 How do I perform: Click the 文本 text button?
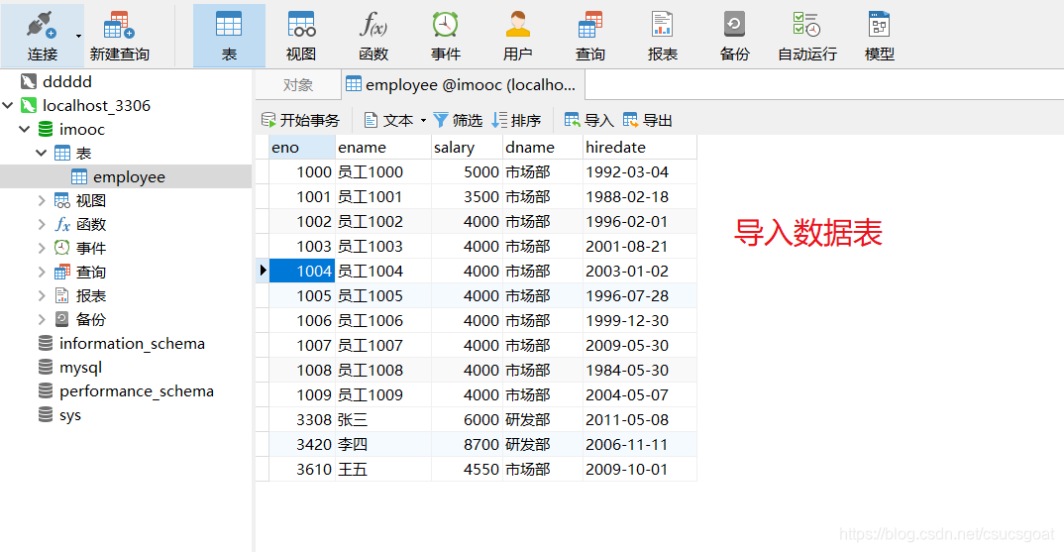point(389,120)
